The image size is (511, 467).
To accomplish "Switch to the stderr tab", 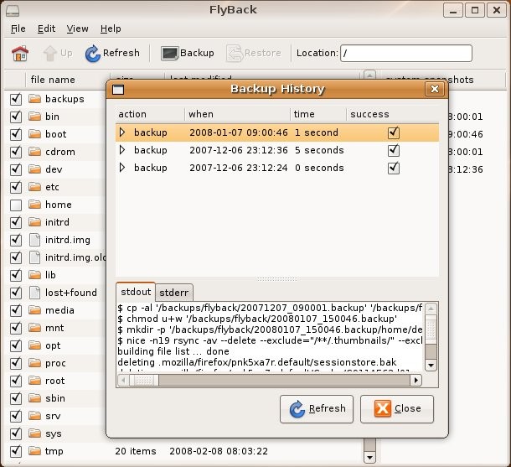I will click(174, 293).
